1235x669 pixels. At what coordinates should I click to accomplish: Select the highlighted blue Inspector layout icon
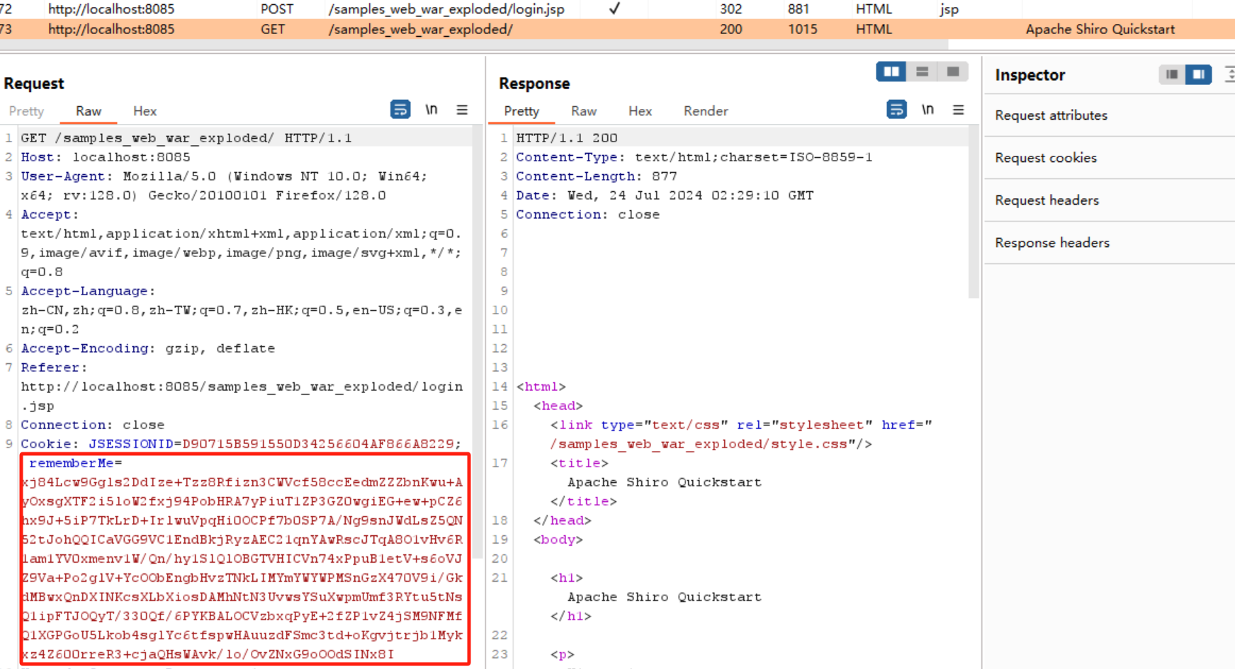click(x=1198, y=74)
